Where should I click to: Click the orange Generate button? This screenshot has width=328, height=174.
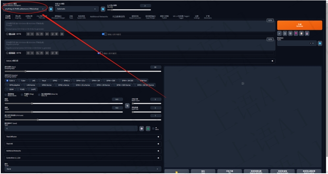pyautogui.click(x=299, y=25)
